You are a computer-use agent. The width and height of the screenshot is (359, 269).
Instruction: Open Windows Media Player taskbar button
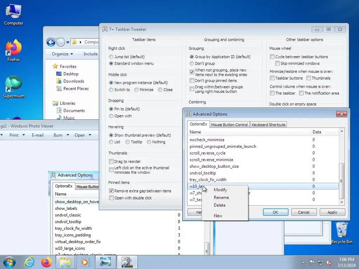[x=85, y=262]
